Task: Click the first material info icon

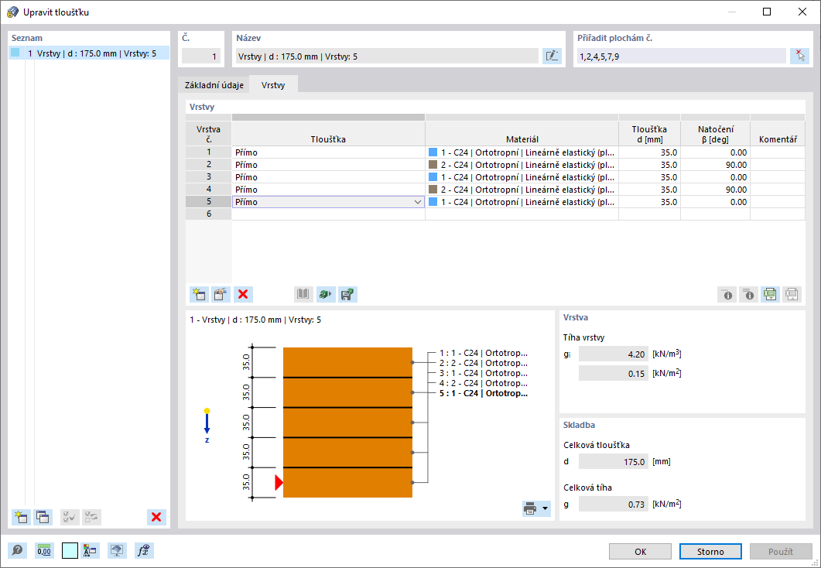Action: point(727,294)
